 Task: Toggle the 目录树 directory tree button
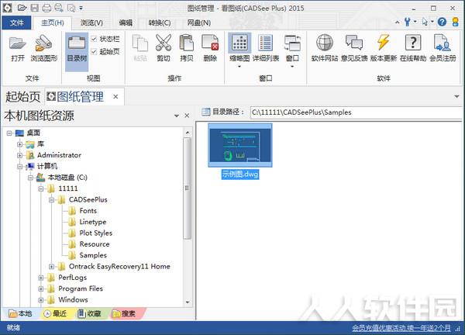coord(77,51)
